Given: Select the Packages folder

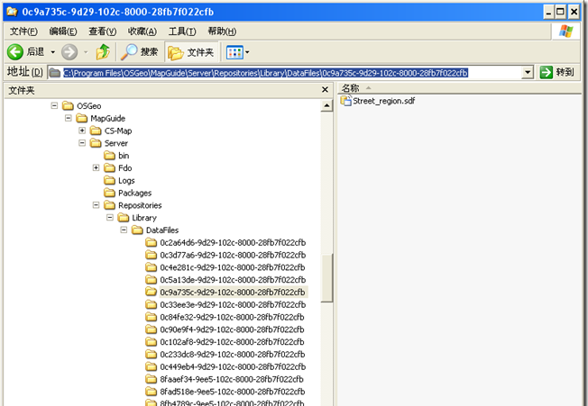Looking at the screenshot, I should pos(134,193).
